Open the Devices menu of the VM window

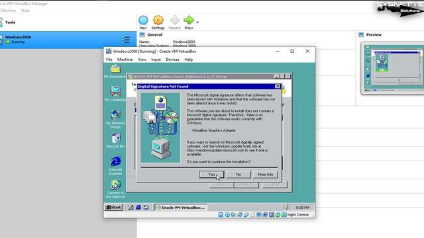[x=172, y=59]
